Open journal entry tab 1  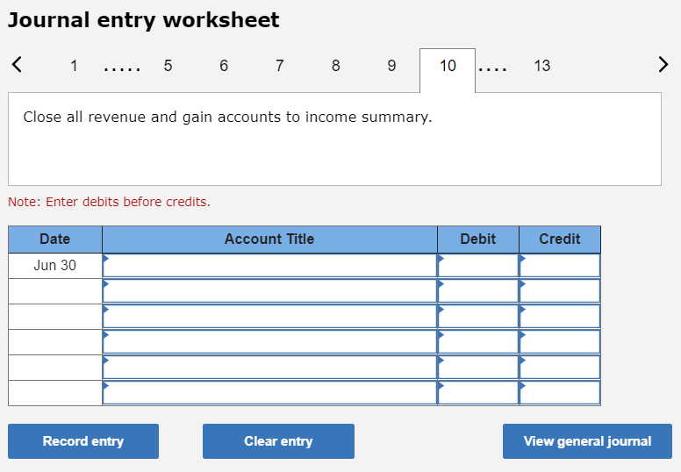point(75,66)
